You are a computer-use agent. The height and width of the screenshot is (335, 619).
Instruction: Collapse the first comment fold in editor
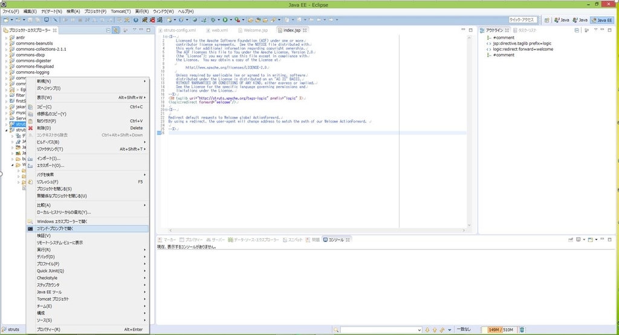tap(166, 37)
